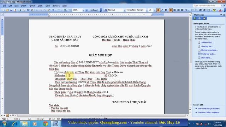Open the Format menu
Viewport: 226px width, 127px height.
(32, 6)
